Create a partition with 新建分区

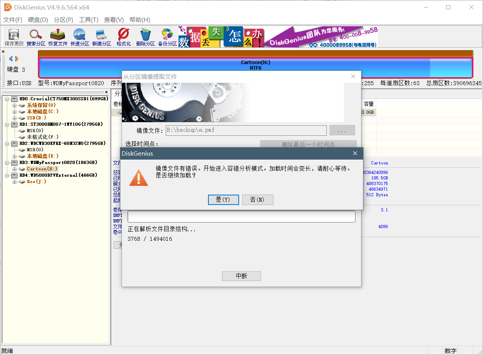pyautogui.click(x=102, y=37)
